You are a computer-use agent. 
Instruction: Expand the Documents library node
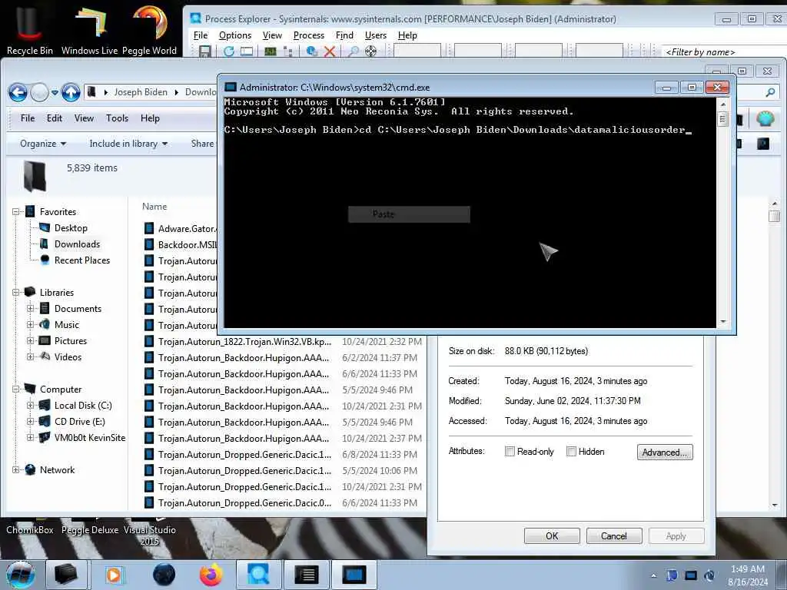click(x=30, y=309)
